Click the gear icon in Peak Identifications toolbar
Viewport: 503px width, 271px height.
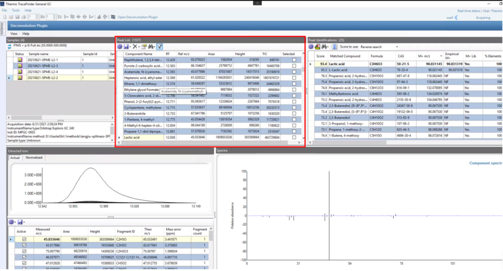311,47
